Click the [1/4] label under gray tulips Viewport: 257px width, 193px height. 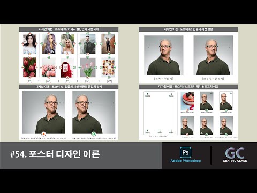tap(88, 81)
